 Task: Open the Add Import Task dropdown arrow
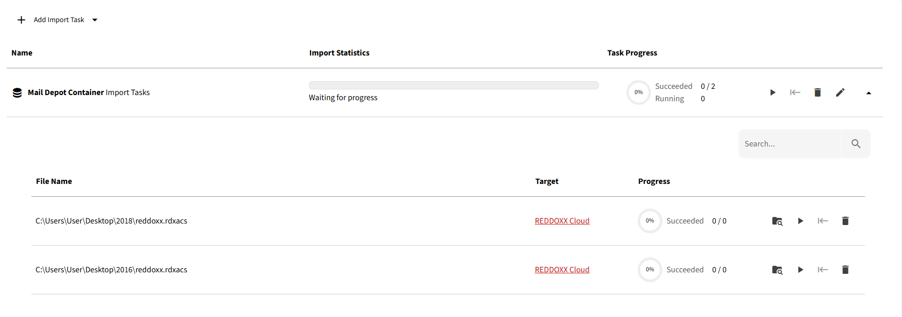95,20
